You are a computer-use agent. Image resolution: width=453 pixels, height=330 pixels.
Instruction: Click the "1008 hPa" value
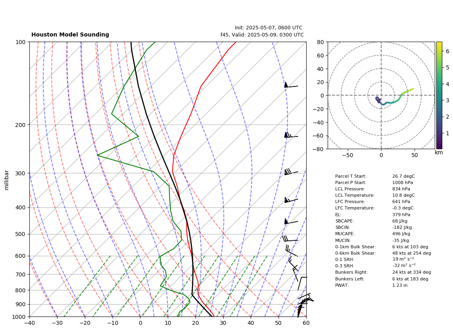pyautogui.click(x=403, y=182)
